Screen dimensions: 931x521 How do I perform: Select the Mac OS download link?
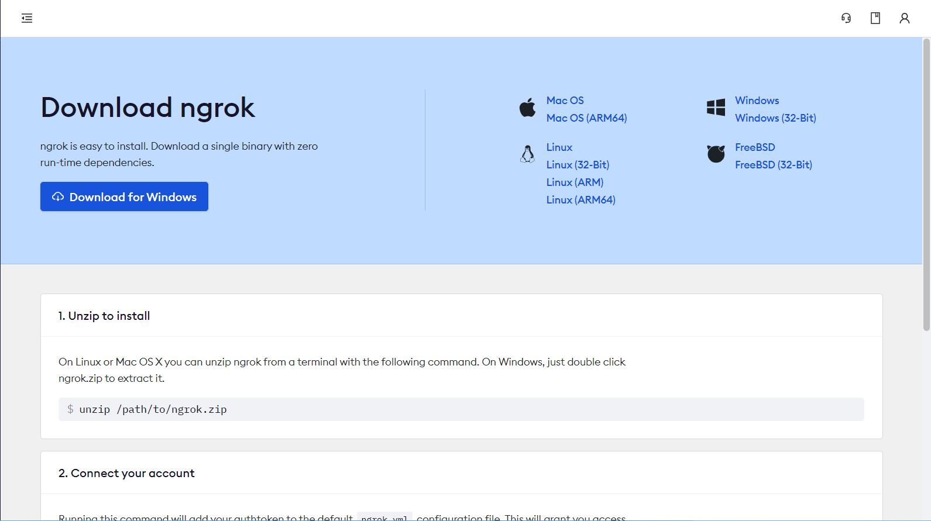pyautogui.click(x=565, y=101)
